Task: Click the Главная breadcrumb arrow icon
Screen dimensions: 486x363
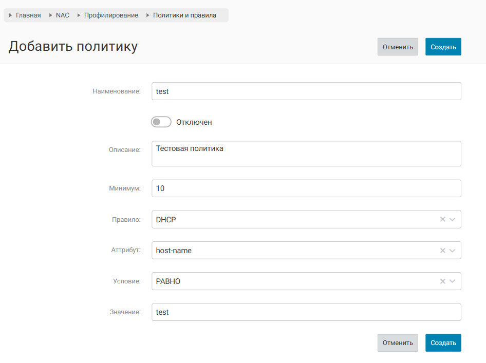Action: click(11, 15)
